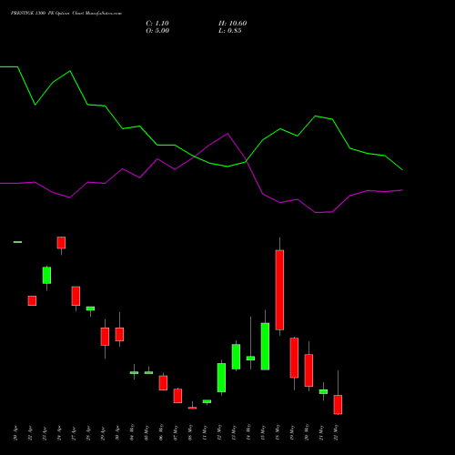Select the close value 'C: 1.10'
The width and height of the screenshot is (455, 455).
(157, 24)
